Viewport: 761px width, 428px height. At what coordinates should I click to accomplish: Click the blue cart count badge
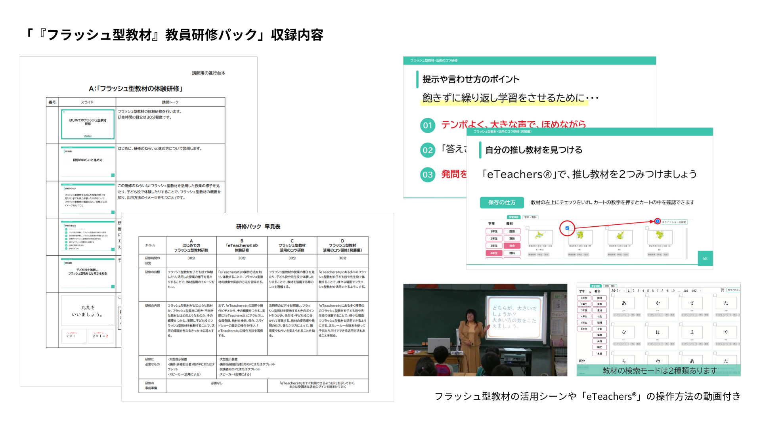click(658, 221)
